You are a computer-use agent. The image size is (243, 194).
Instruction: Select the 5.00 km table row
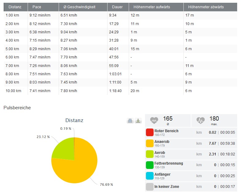[x=120, y=49]
